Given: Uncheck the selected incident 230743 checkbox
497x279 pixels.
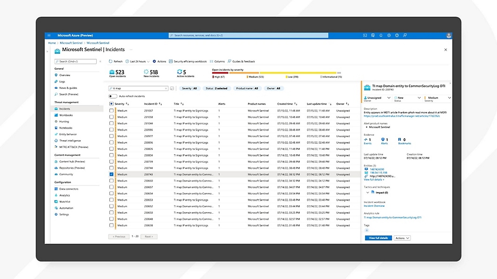Looking at the screenshot, I should coord(111,174).
